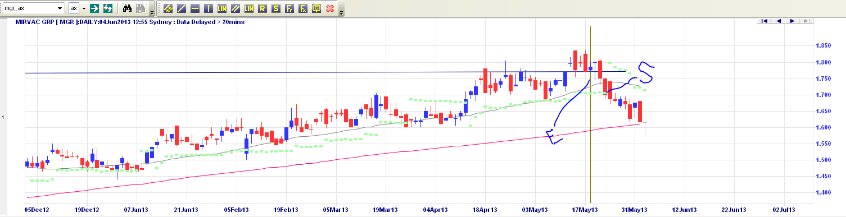Select the Fx Fibonacci extension tool

click(x=303, y=9)
